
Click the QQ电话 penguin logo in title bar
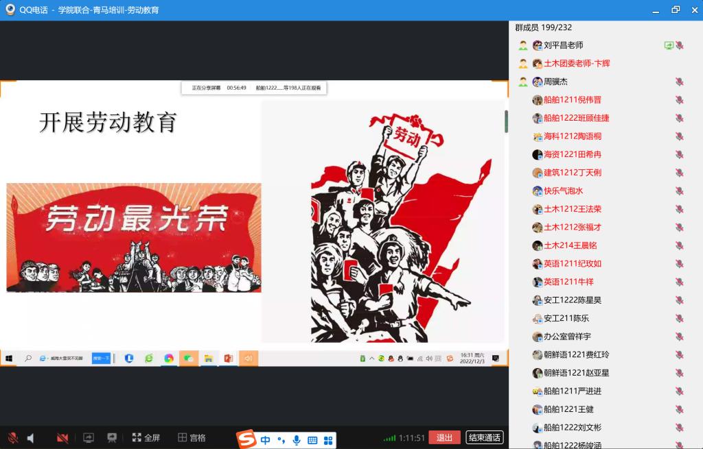[x=10, y=10]
